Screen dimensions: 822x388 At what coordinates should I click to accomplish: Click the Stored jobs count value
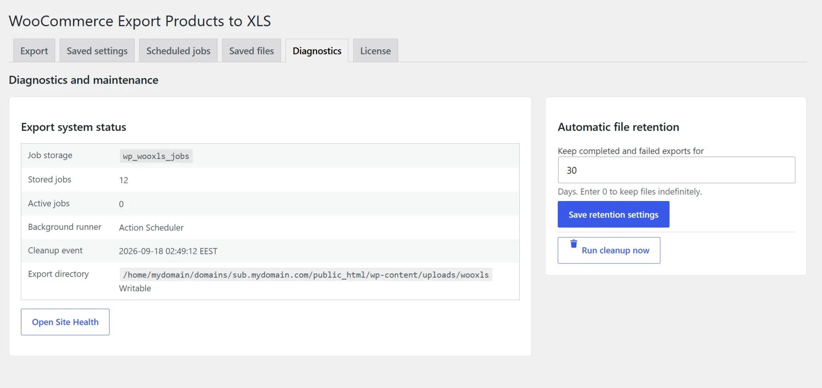coord(124,180)
